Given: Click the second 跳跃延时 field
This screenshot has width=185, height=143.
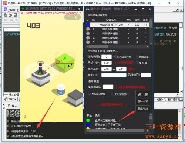Looking at the screenshot, I should [x=121, y=69].
